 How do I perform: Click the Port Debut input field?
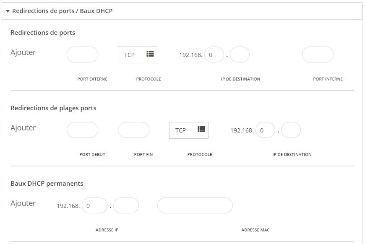82,130
